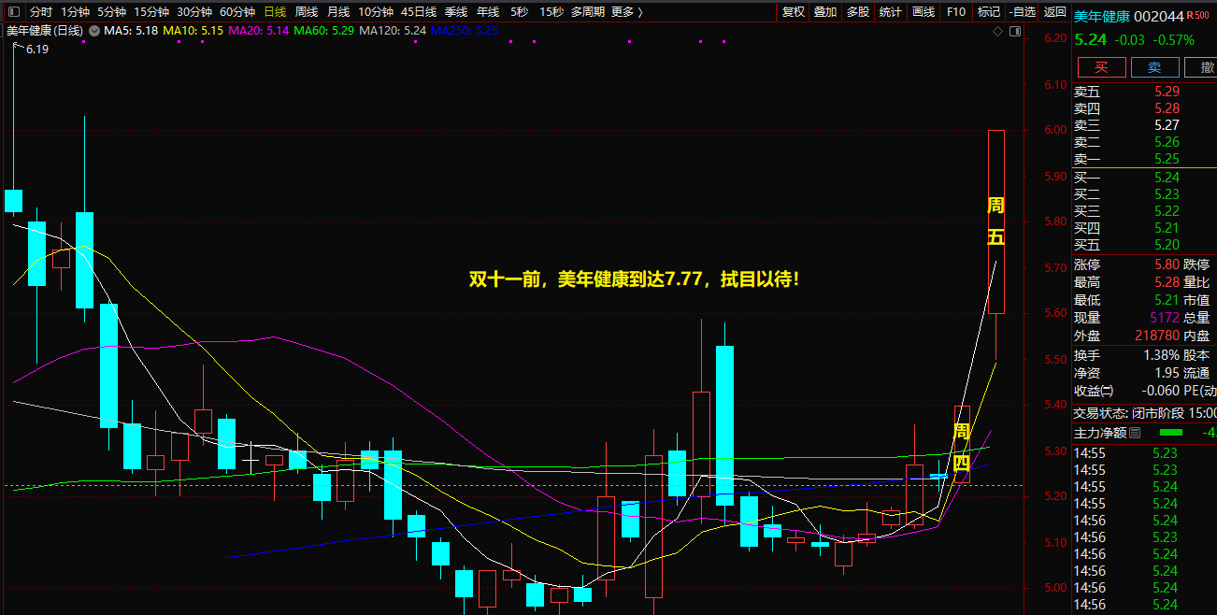Switch to 分时 chart tab
Viewport: 1217px width, 615px height.
coord(41,12)
